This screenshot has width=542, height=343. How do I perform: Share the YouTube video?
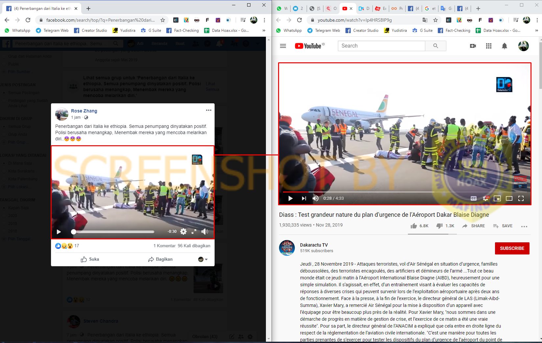(473, 226)
